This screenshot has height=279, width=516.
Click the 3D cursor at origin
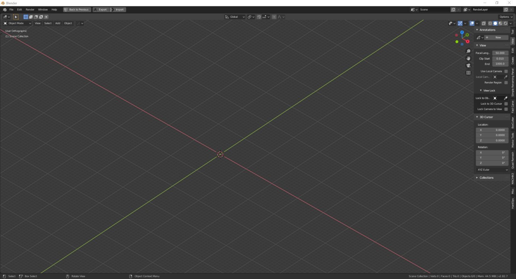(220, 154)
